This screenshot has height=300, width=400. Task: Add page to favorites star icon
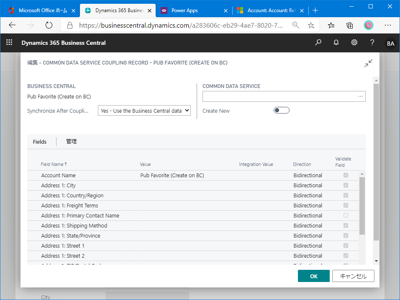311,25
